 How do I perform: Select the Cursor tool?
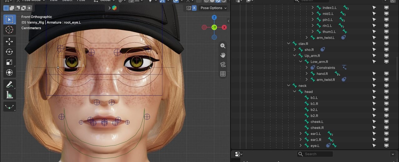(9, 30)
